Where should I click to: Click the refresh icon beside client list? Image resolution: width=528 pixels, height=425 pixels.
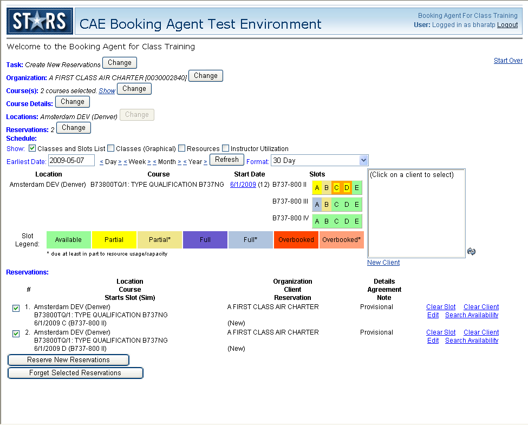click(471, 252)
